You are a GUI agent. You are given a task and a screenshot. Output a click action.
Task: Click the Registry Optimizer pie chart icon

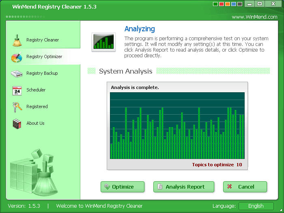click(17, 57)
